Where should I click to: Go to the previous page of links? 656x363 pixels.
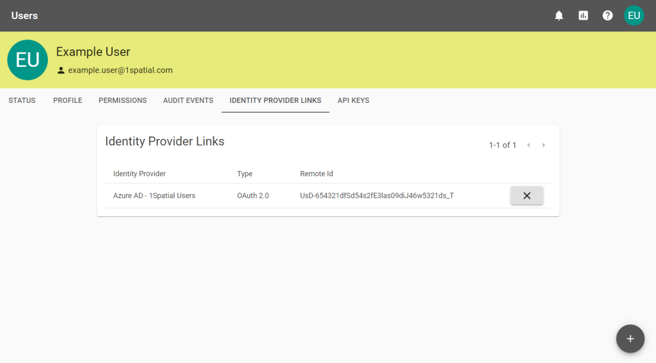529,145
